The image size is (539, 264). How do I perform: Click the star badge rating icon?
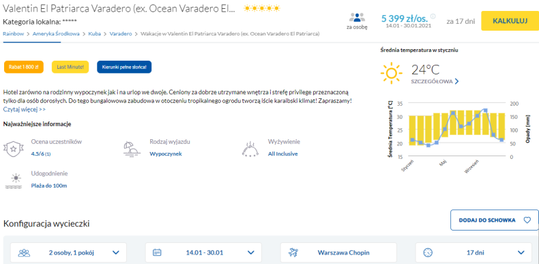pyautogui.click(x=14, y=149)
